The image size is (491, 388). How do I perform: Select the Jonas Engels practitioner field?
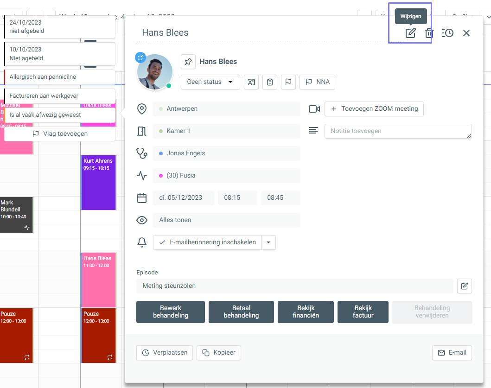(x=226, y=153)
